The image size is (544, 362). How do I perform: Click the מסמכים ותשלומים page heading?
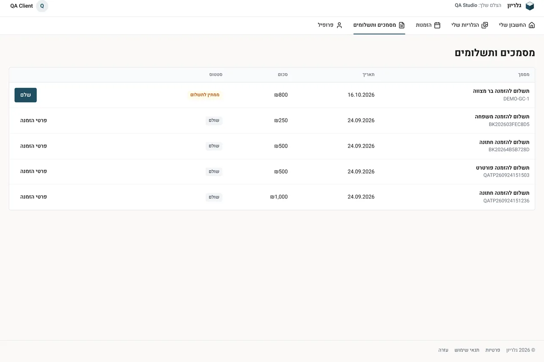point(495,53)
